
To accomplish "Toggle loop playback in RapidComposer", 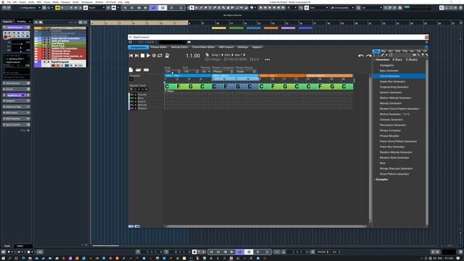I will (159, 55).
